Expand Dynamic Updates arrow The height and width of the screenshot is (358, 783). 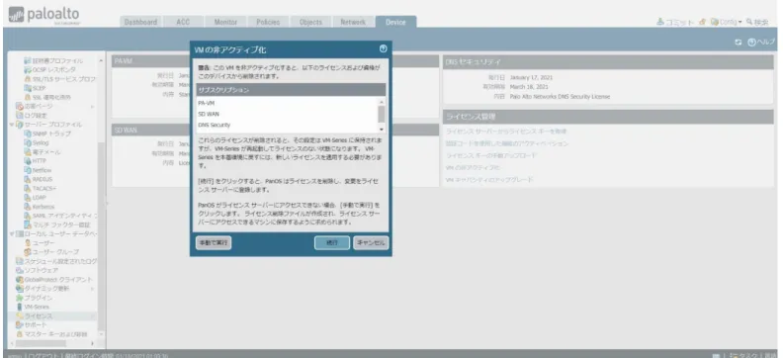click(x=92, y=289)
